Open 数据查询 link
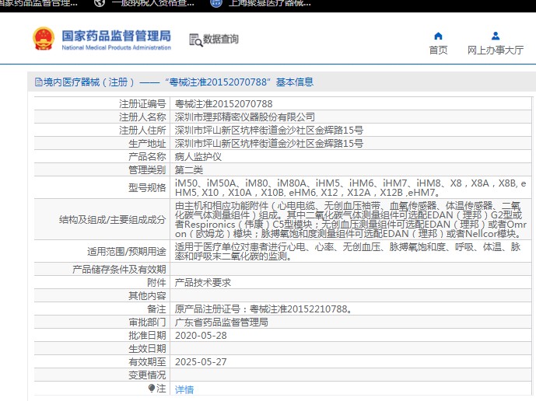The width and height of the screenshot is (536, 401). pyautogui.click(x=221, y=40)
